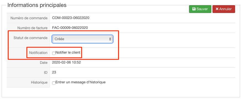Click the date value 2020-02-06 10:52
This screenshot has width=242, height=99.
(x=67, y=62)
